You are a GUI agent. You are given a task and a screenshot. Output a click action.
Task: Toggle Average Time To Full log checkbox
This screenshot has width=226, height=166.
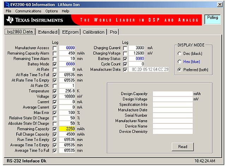pos(55,151)
